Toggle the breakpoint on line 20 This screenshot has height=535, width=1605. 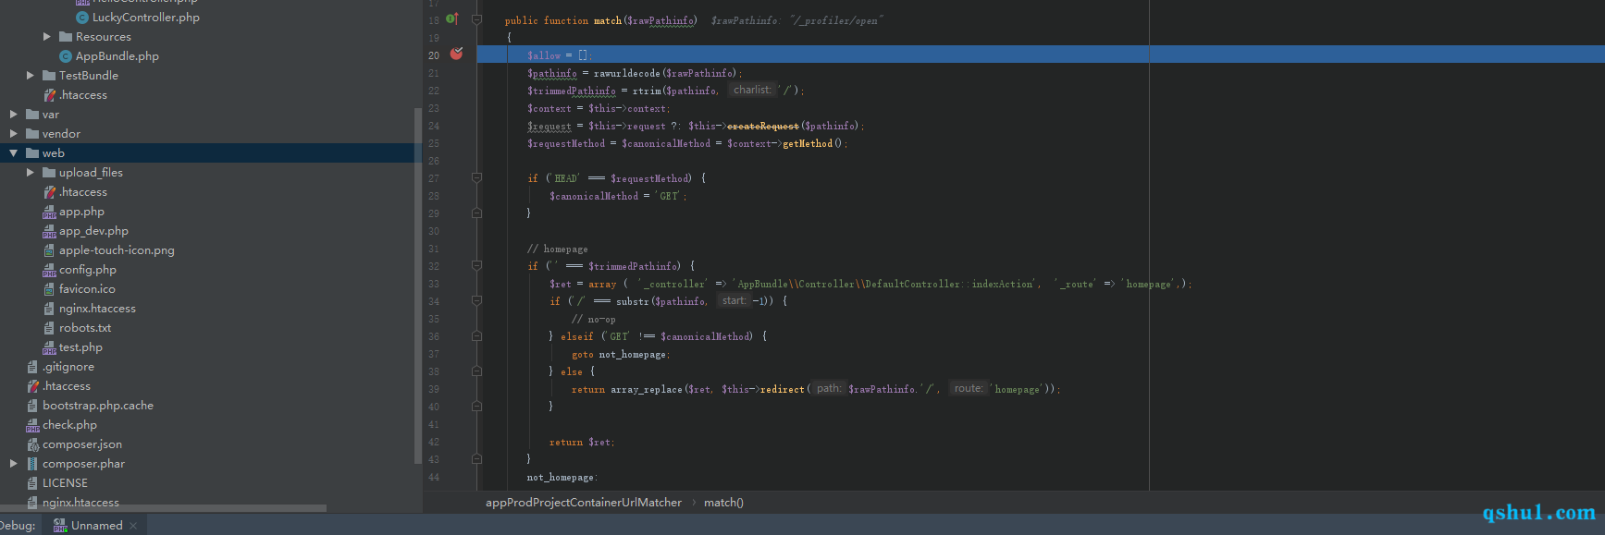456,55
